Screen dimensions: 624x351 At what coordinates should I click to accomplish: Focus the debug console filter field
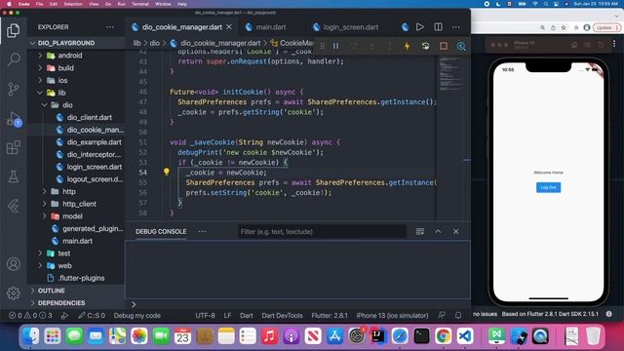tap(322, 232)
